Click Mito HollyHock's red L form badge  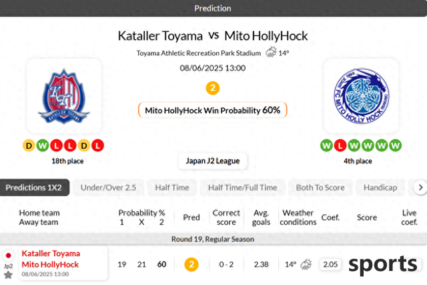point(340,146)
